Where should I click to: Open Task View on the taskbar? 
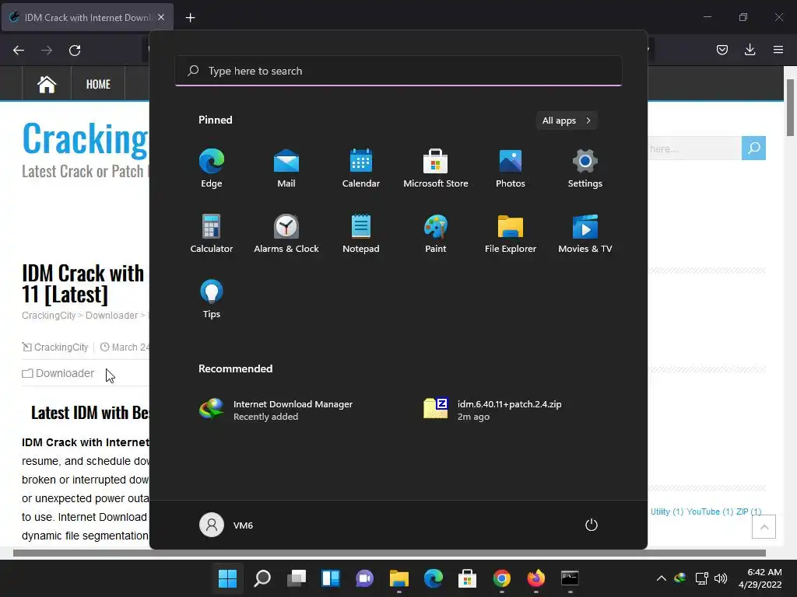[297, 578]
